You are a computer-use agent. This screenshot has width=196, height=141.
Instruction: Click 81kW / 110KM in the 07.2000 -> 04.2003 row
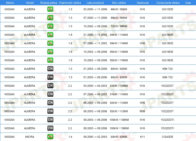point(119,94)
